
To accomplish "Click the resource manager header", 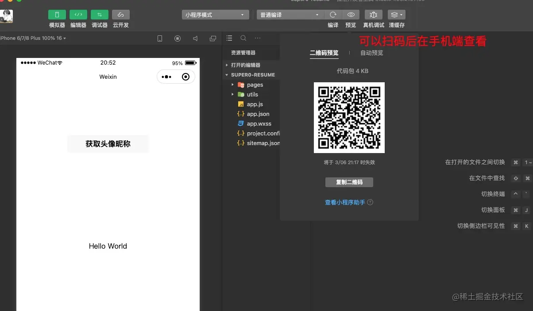I will 243,53.
